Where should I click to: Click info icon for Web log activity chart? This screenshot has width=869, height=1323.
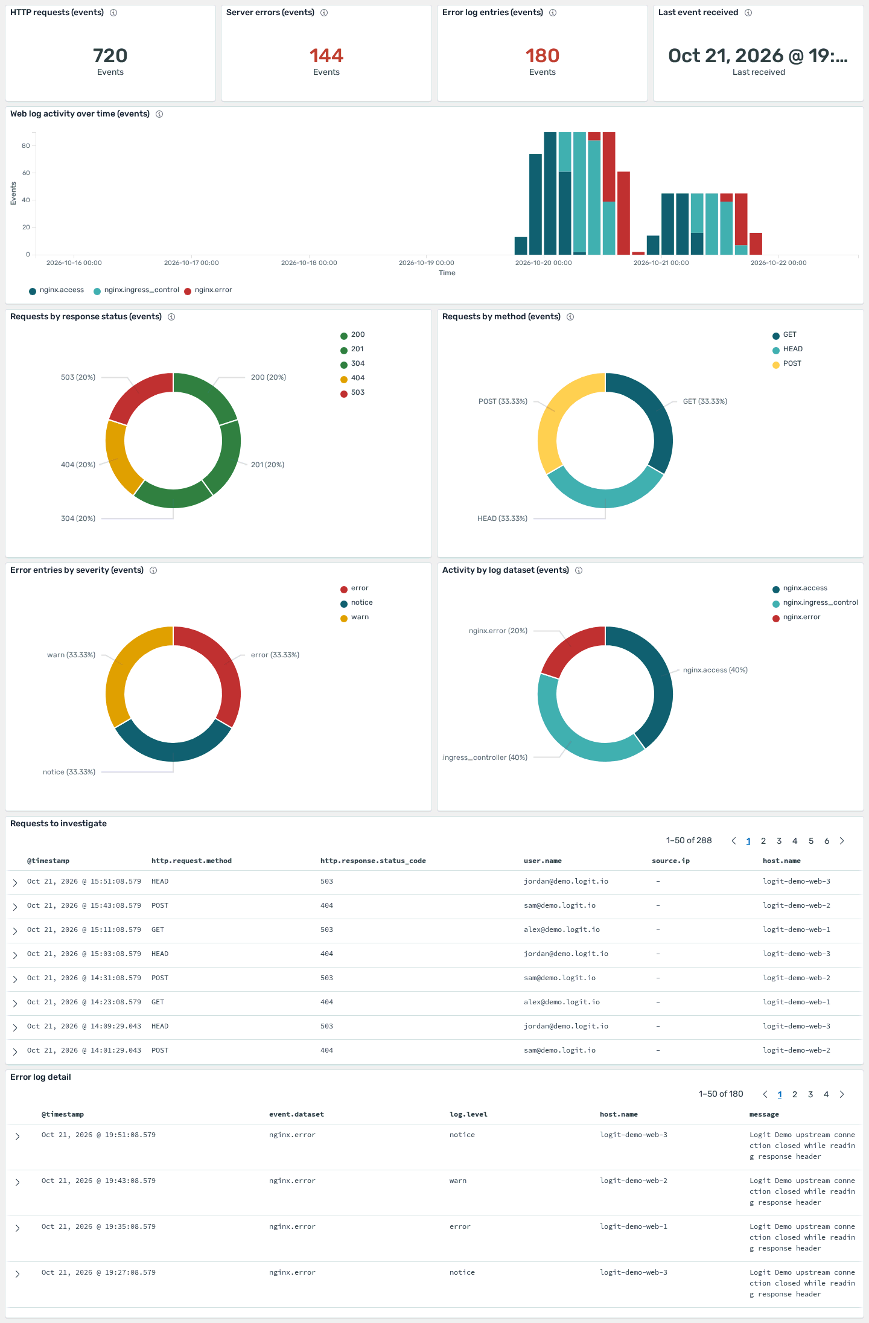(x=159, y=114)
